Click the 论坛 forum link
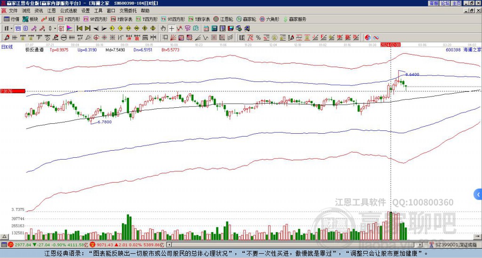Image resolution: width=482 pixels, height=258 pixels. pos(445,3)
